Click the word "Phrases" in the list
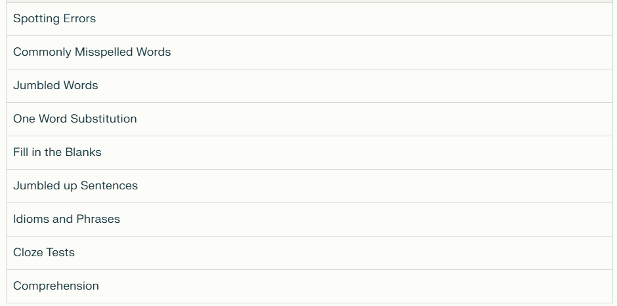The width and height of the screenshot is (617, 306). [98, 220]
